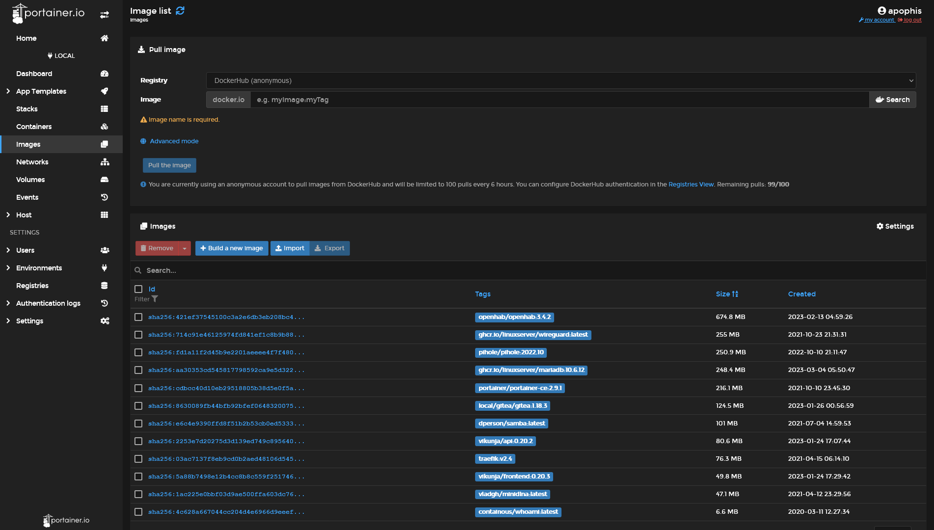Go to Containers in the sidebar

(x=61, y=127)
